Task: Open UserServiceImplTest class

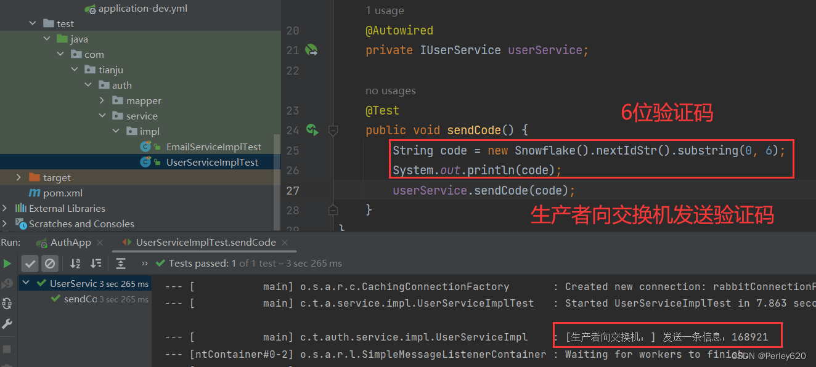Action: pyautogui.click(x=212, y=163)
